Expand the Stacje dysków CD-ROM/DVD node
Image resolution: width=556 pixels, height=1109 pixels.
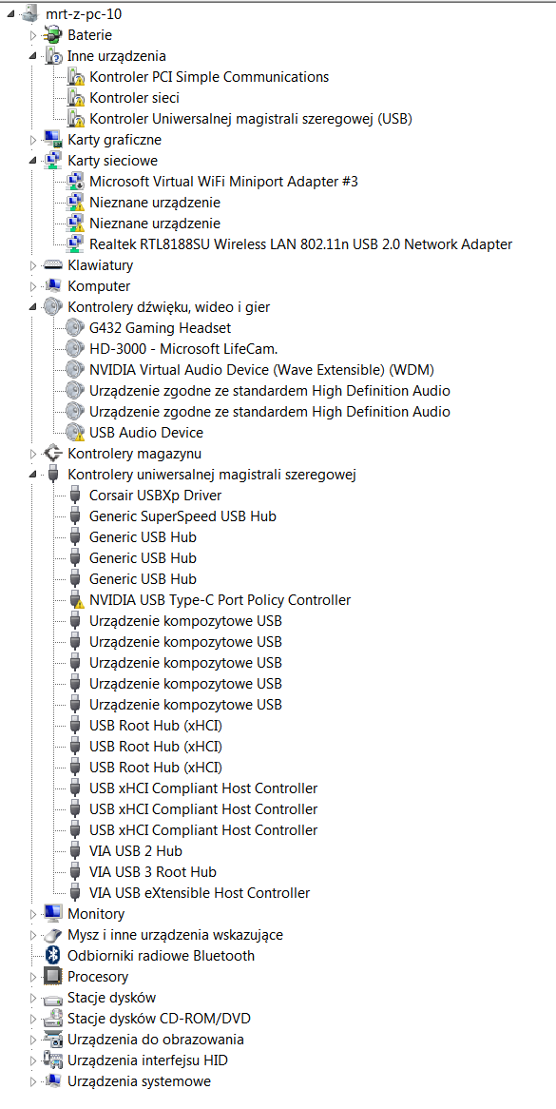[32, 1019]
